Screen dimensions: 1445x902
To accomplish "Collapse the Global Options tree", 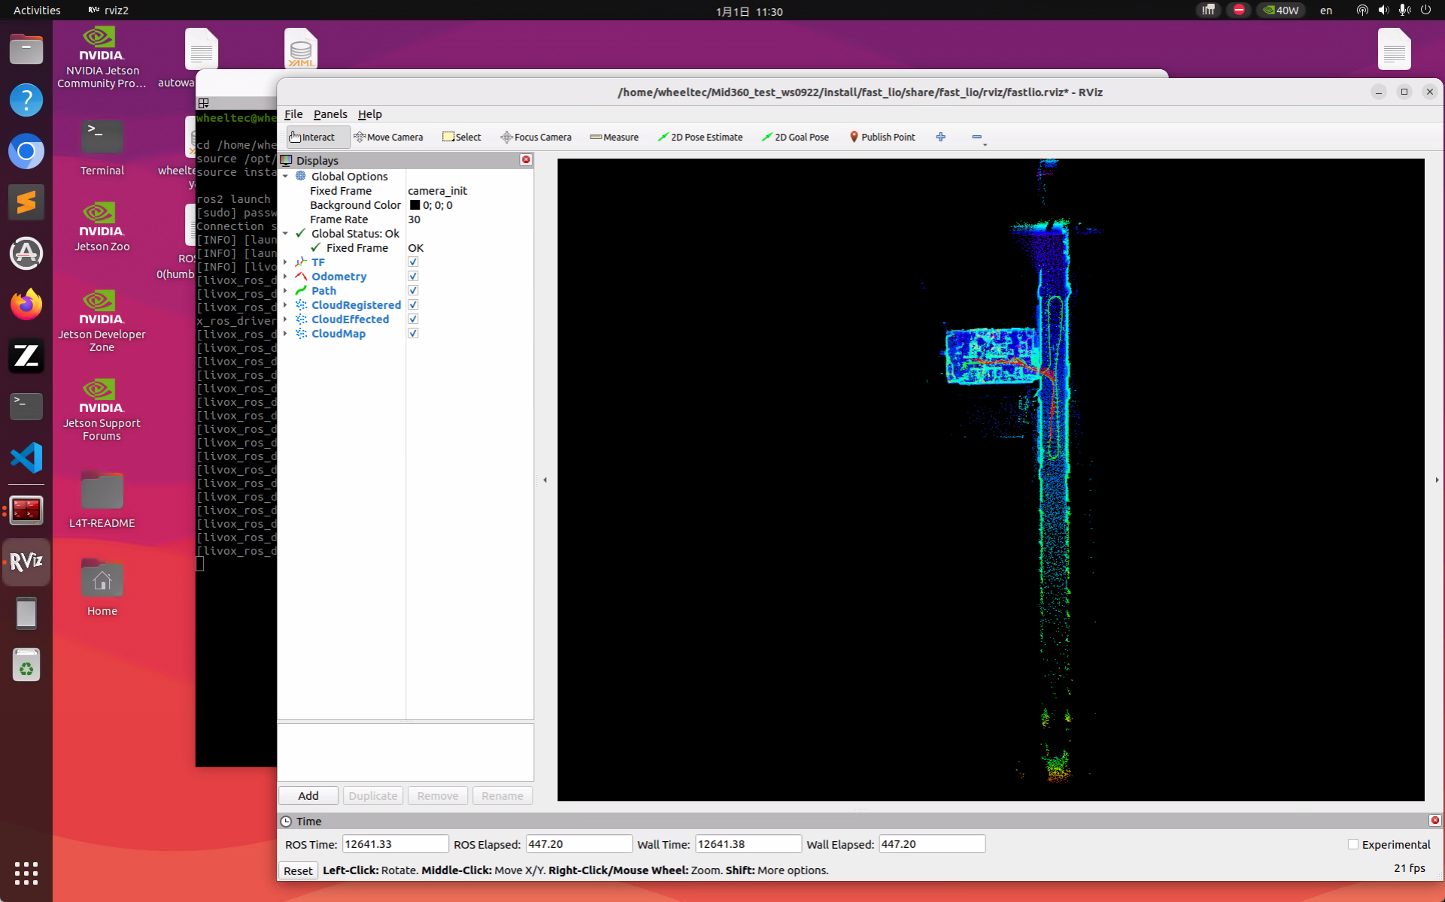I will pyautogui.click(x=285, y=176).
